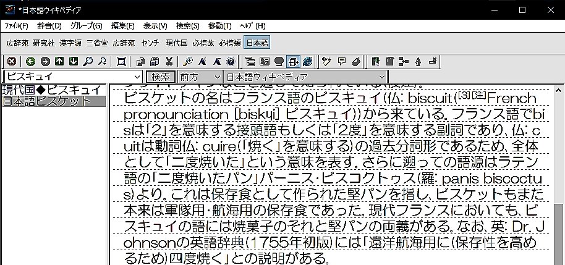Toggle the active 日本語 dictionary button
The width and height of the screenshot is (565, 265).
(x=257, y=43)
